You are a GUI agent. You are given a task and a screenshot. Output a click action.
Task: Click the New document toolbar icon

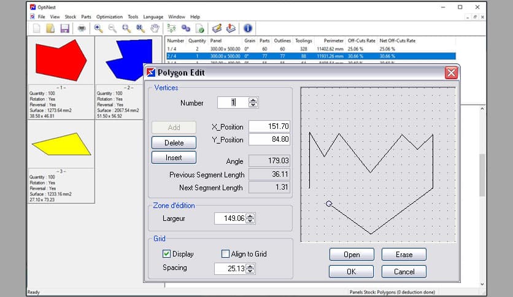pyautogui.click(x=36, y=28)
